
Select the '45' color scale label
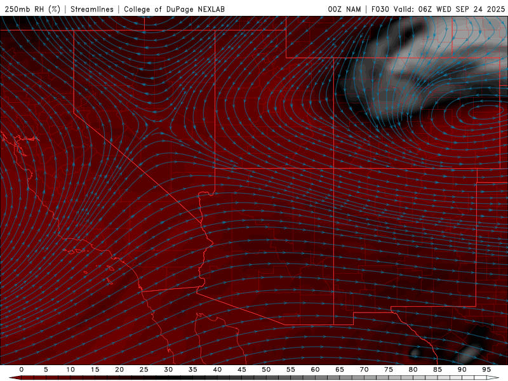(242, 370)
